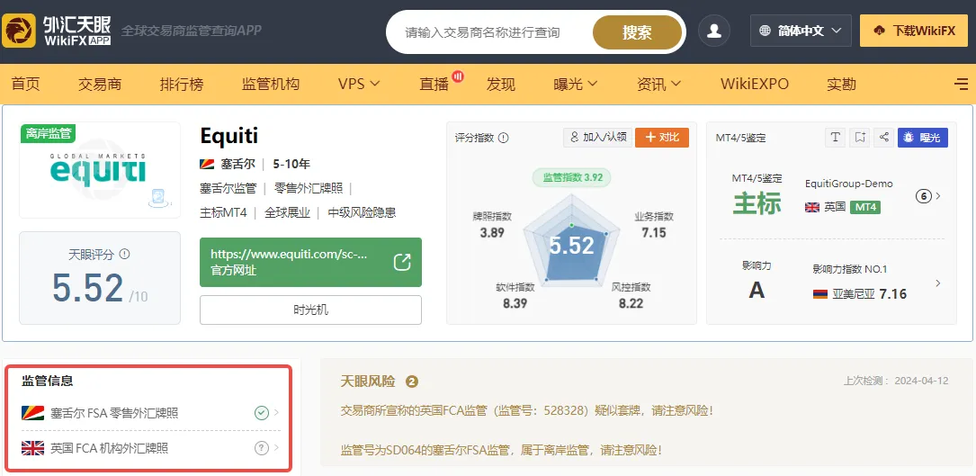Click the orange 对比 compare button
The height and width of the screenshot is (476, 976).
pos(662,138)
